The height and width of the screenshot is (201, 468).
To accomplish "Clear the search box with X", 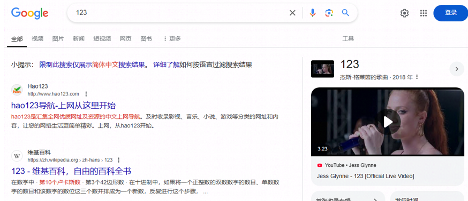I will pos(292,13).
